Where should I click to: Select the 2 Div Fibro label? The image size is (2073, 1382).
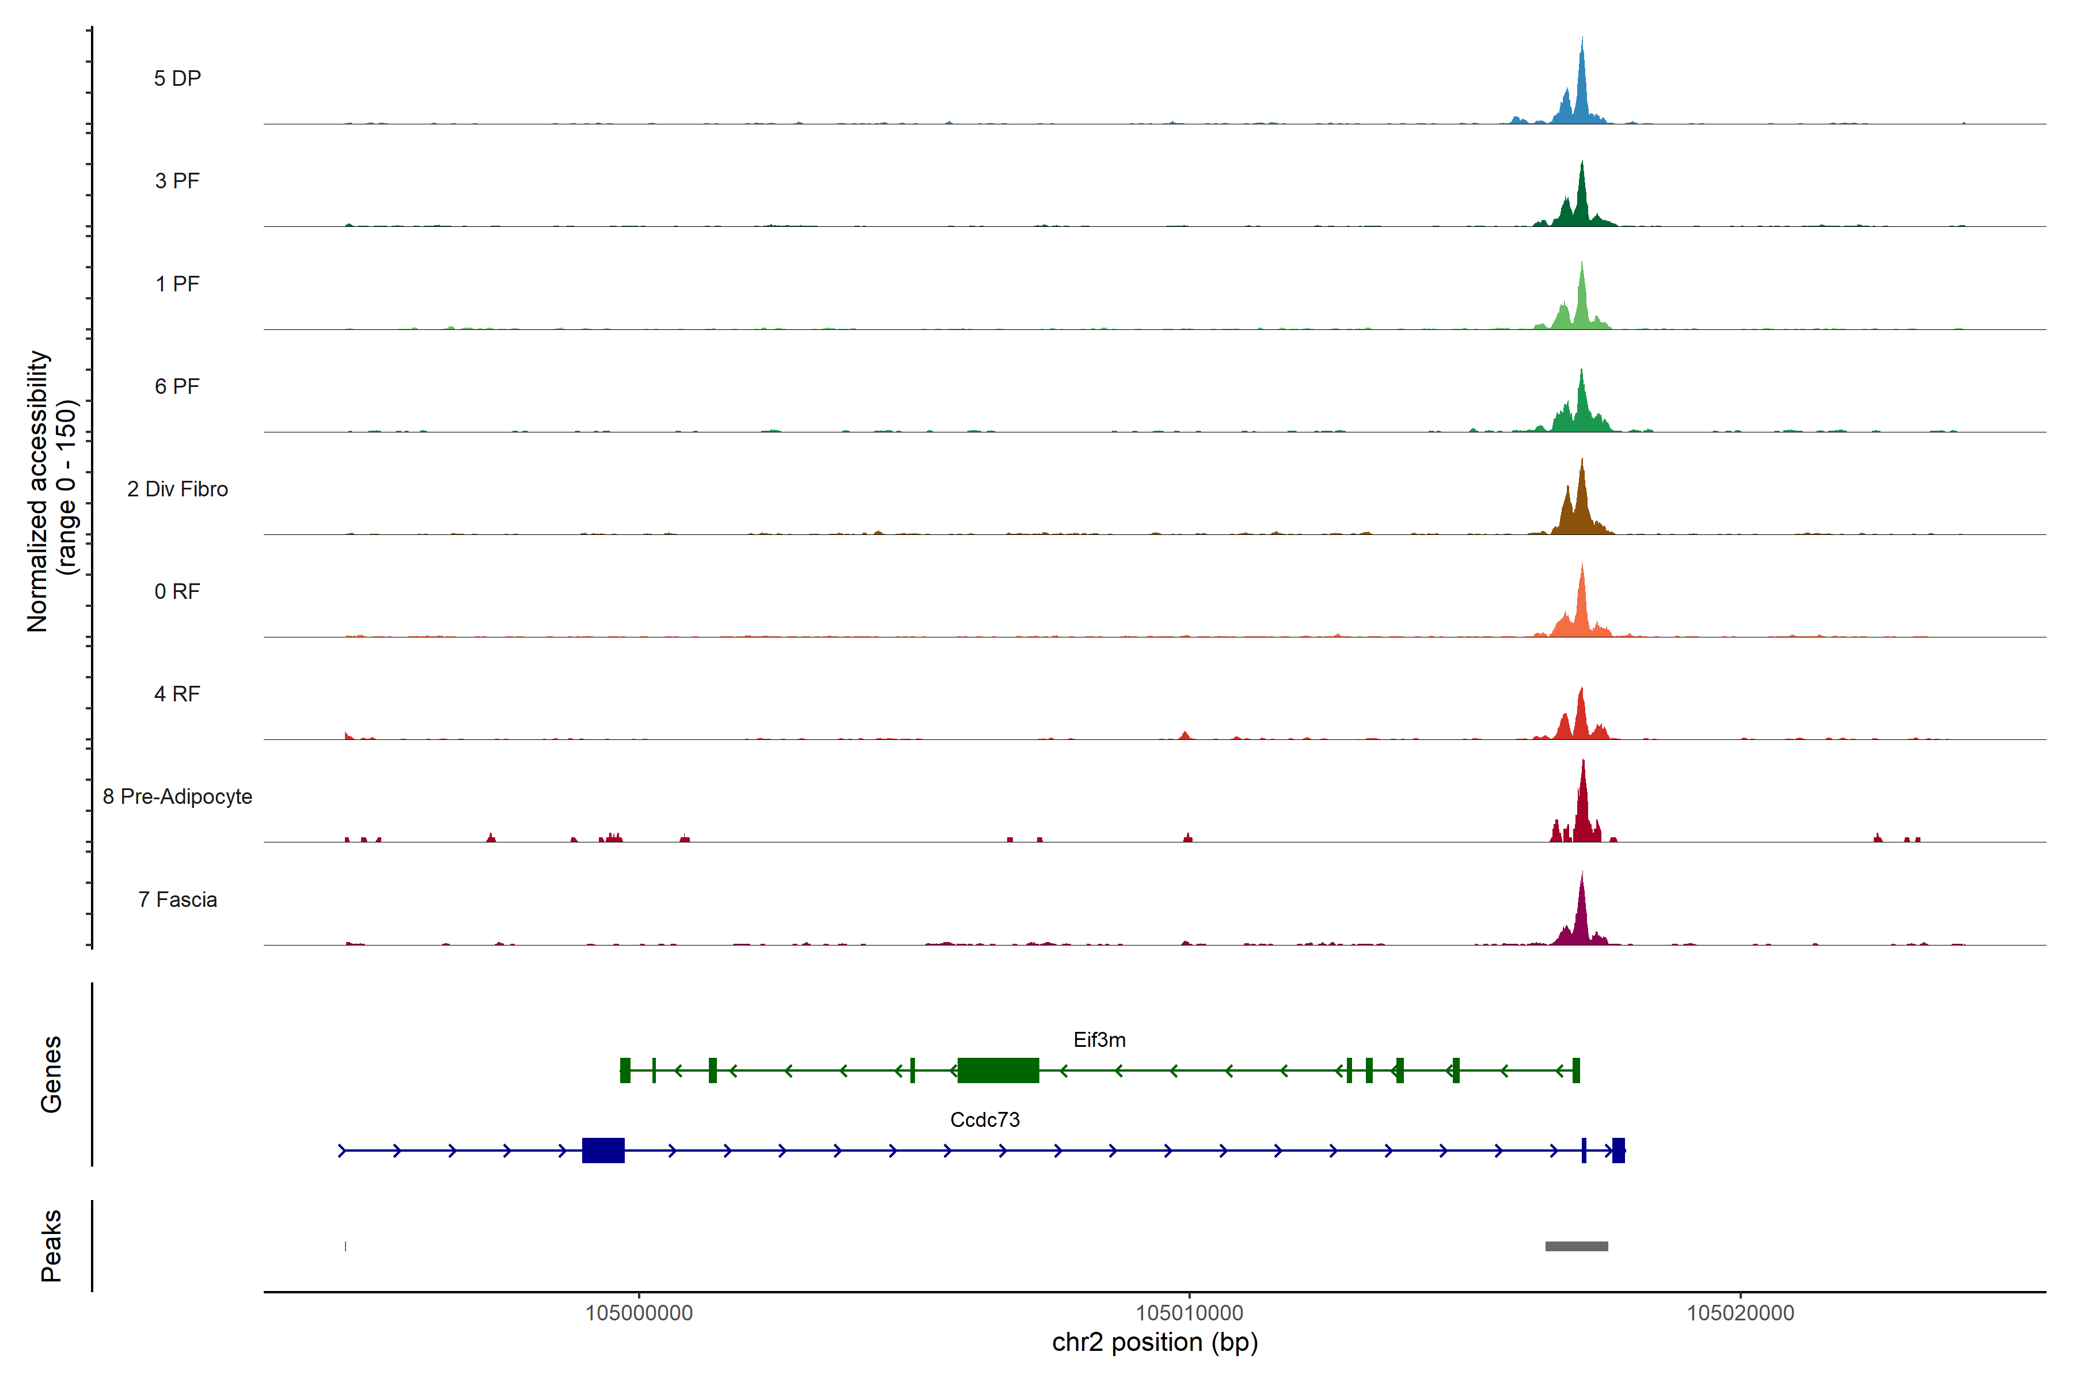tap(177, 489)
